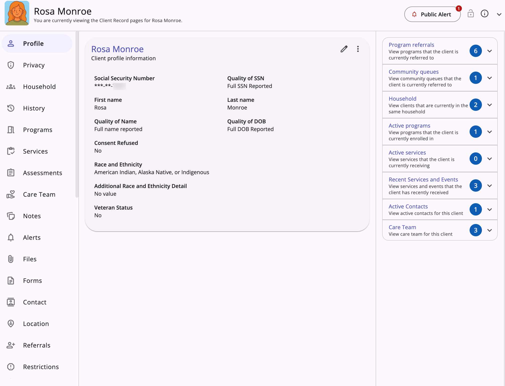
Task: Expand the Active services chevron
Action: [490, 159]
